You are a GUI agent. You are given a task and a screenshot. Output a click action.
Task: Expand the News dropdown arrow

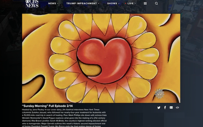[x=58, y=3]
